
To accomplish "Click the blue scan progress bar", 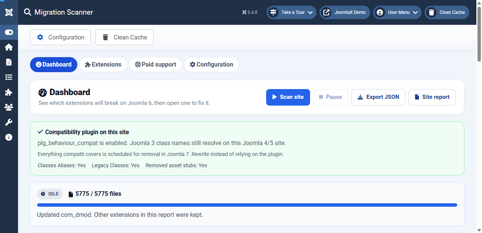I will tap(247, 205).
